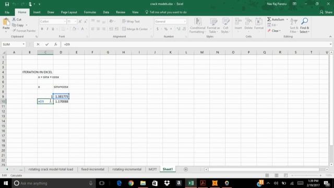
Task: Switch to the Insert tab
Action: coord(37,13)
